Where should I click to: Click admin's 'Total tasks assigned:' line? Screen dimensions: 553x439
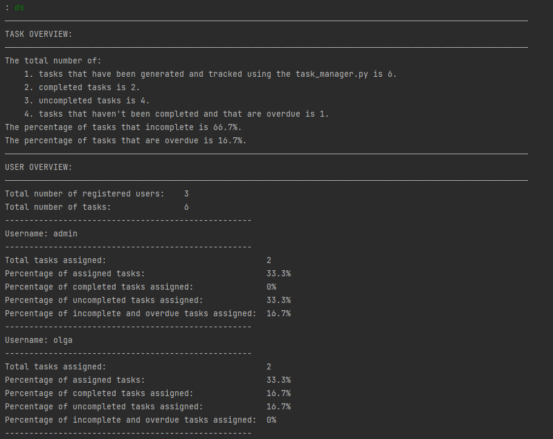click(x=138, y=261)
